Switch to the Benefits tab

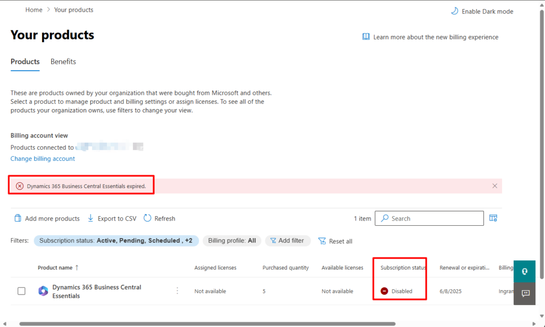coord(63,62)
